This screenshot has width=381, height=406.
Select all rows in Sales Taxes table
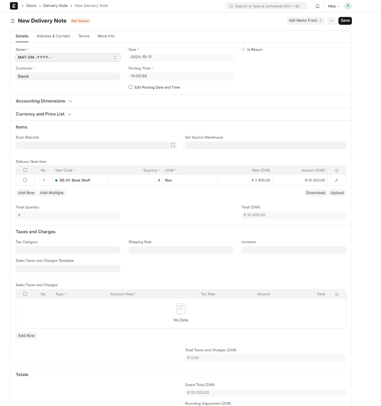point(25,294)
